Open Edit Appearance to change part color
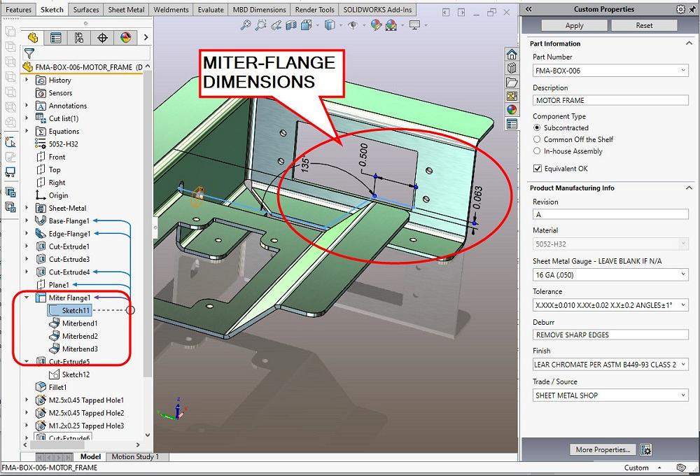Screen dimensions: 700x476 [x=376, y=24]
